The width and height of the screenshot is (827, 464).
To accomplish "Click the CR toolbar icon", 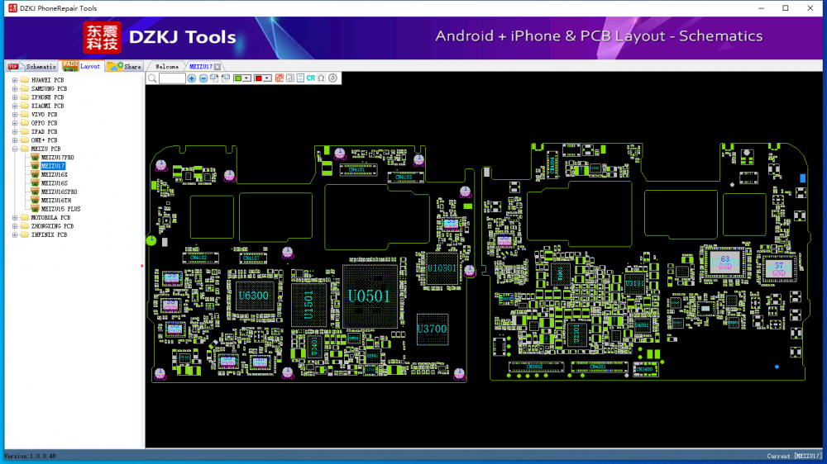I will pos(311,78).
